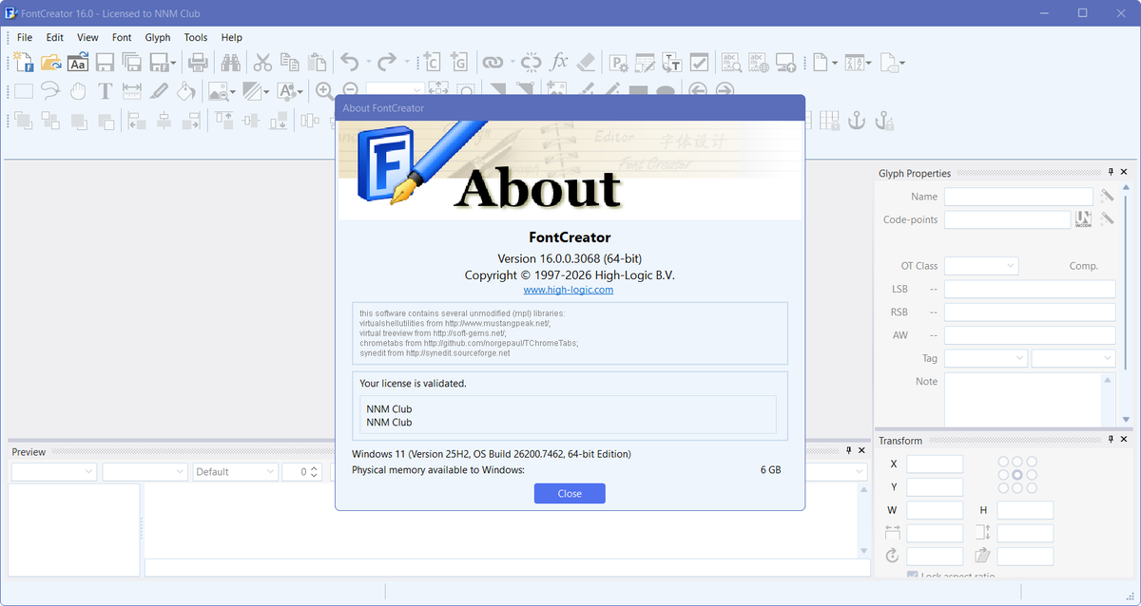Image resolution: width=1141 pixels, height=606 pixels.
Task: Select the top-right transform origin radio
Action: (x=1031, y=462)
